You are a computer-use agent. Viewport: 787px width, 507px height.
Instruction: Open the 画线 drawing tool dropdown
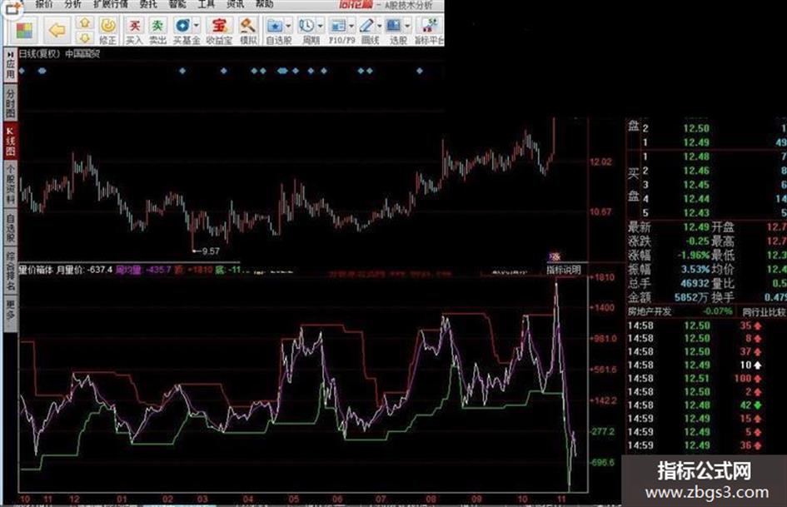click(x=380, y=27)
